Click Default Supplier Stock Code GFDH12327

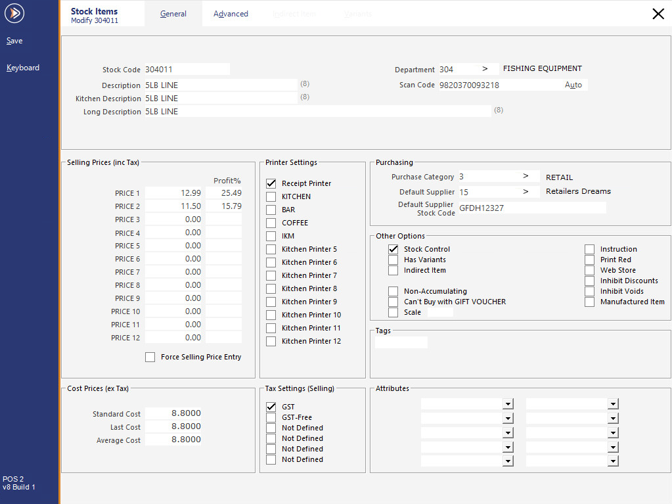tap(532, 208)
